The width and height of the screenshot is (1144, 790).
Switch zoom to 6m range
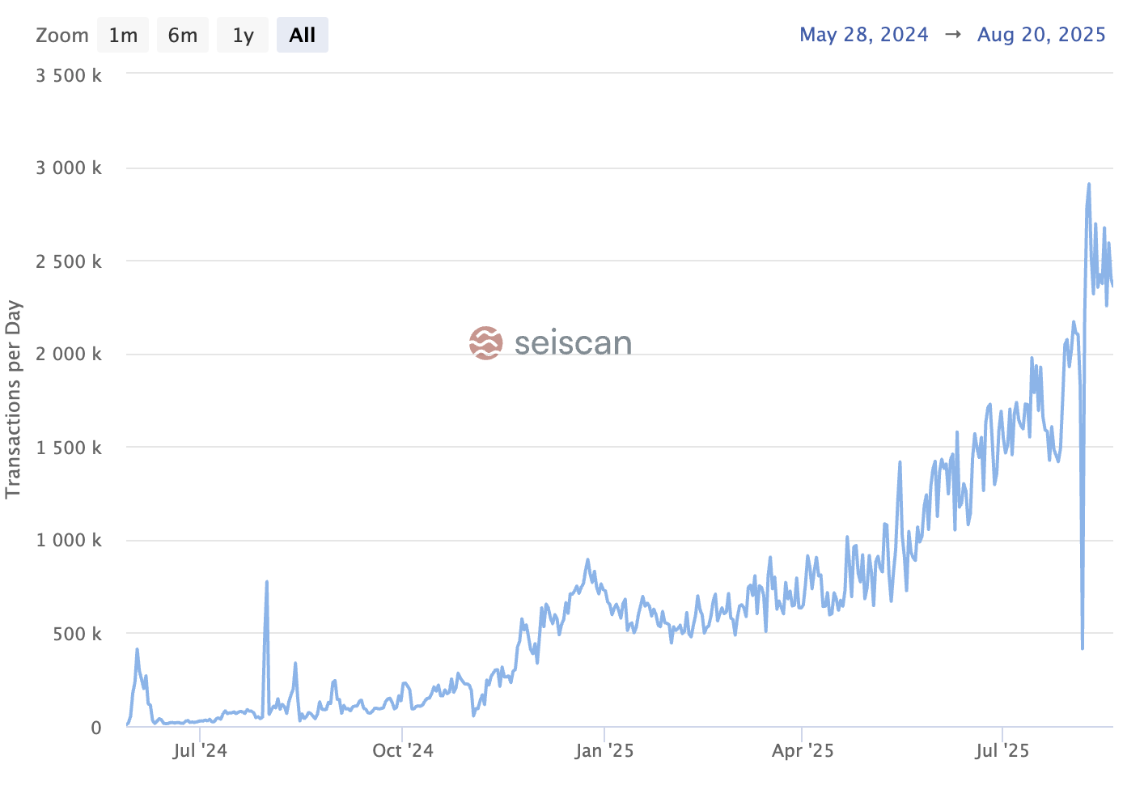click(183, 36)
